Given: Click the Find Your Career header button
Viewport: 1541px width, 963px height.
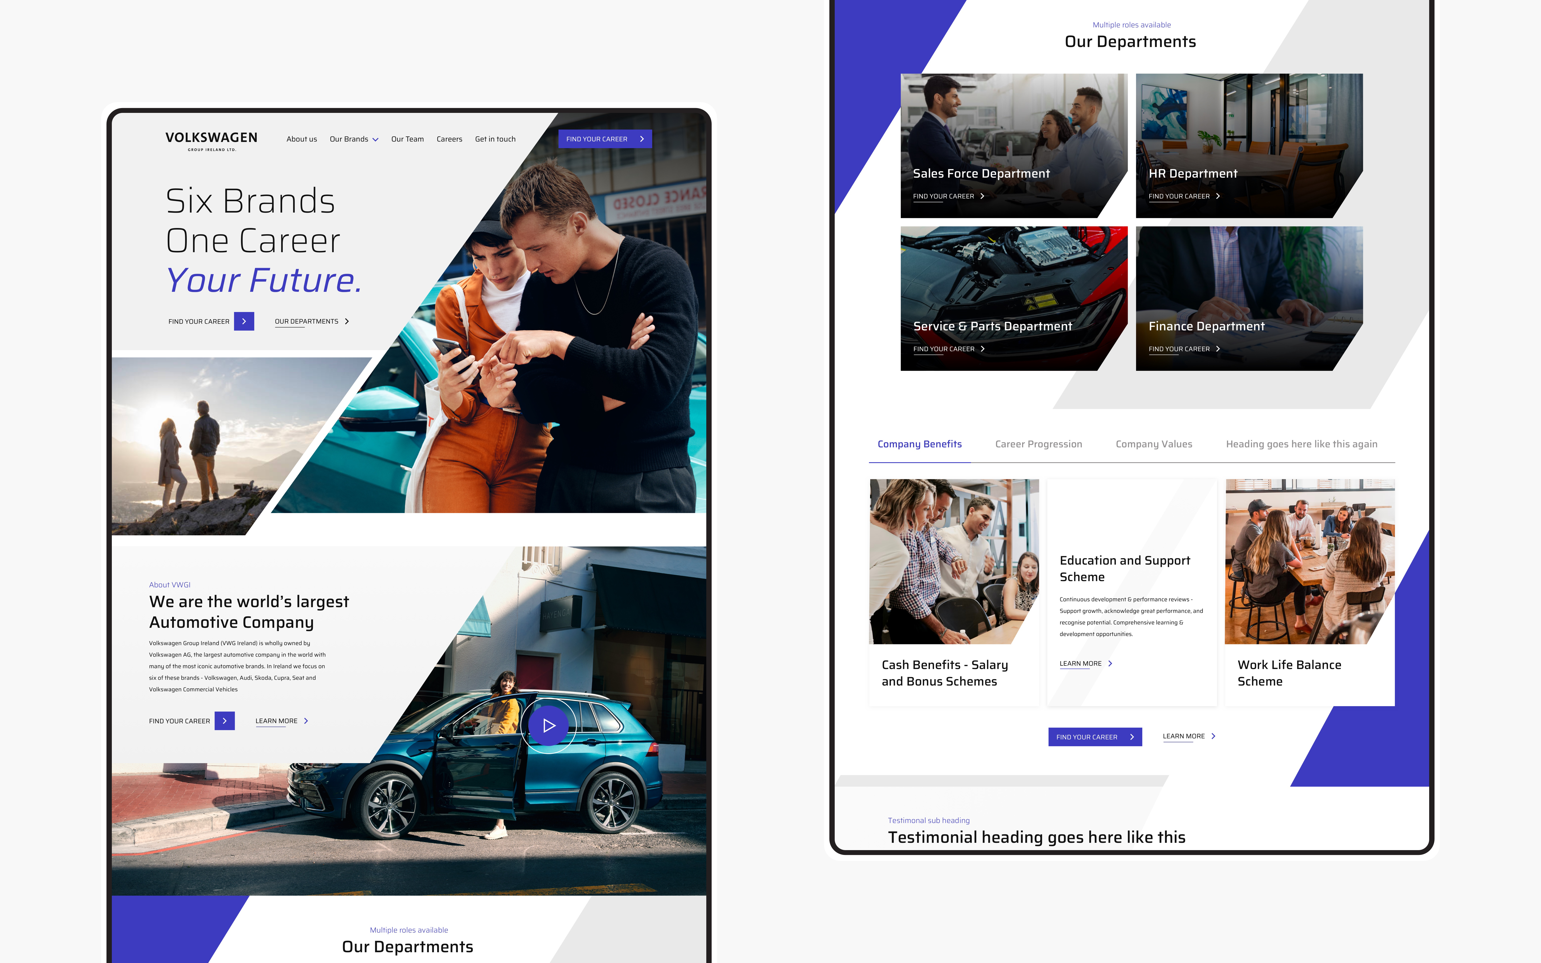Looking at the screenshot, I should point(605,139).
